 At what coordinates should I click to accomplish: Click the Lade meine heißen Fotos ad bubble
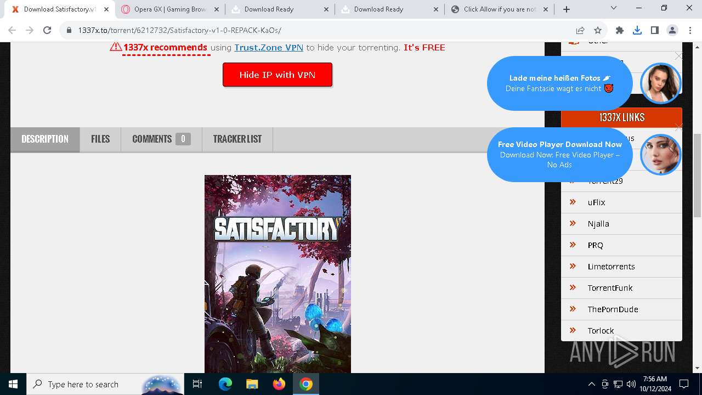point(559,83)
